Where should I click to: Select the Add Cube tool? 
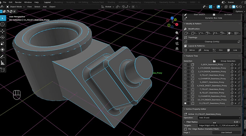(3, 70)
